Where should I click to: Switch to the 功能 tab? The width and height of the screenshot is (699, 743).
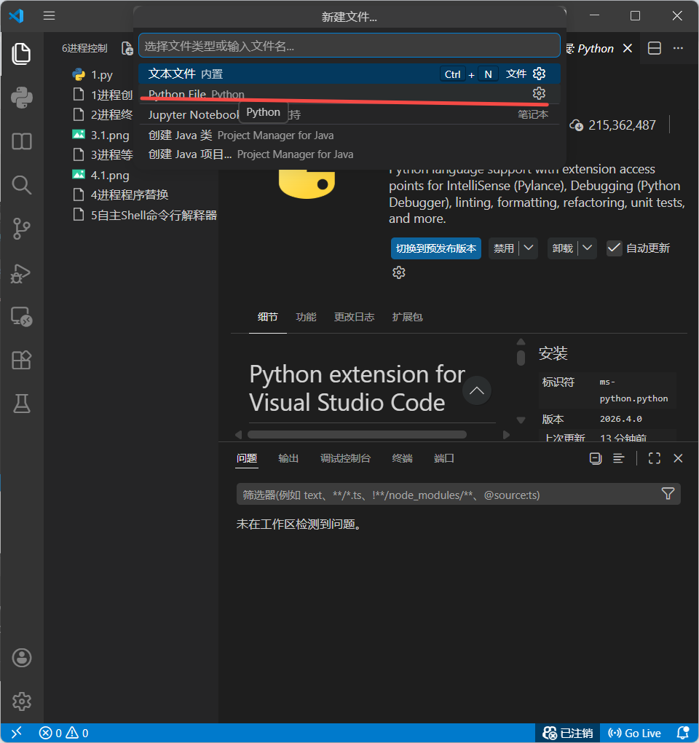tap(306, 317)
